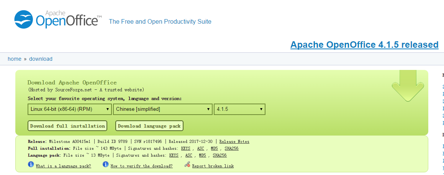Open the operating system dropdown
This screenshot has height=175, width=444.
click(x=70, y=109)
